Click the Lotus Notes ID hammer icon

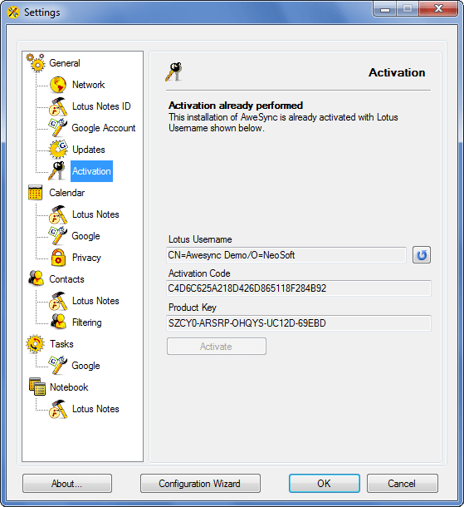58,106
